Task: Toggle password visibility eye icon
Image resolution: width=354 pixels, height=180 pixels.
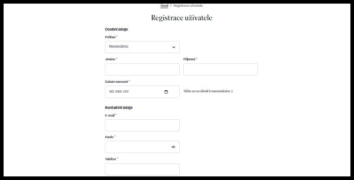Action: coord(173,147)
